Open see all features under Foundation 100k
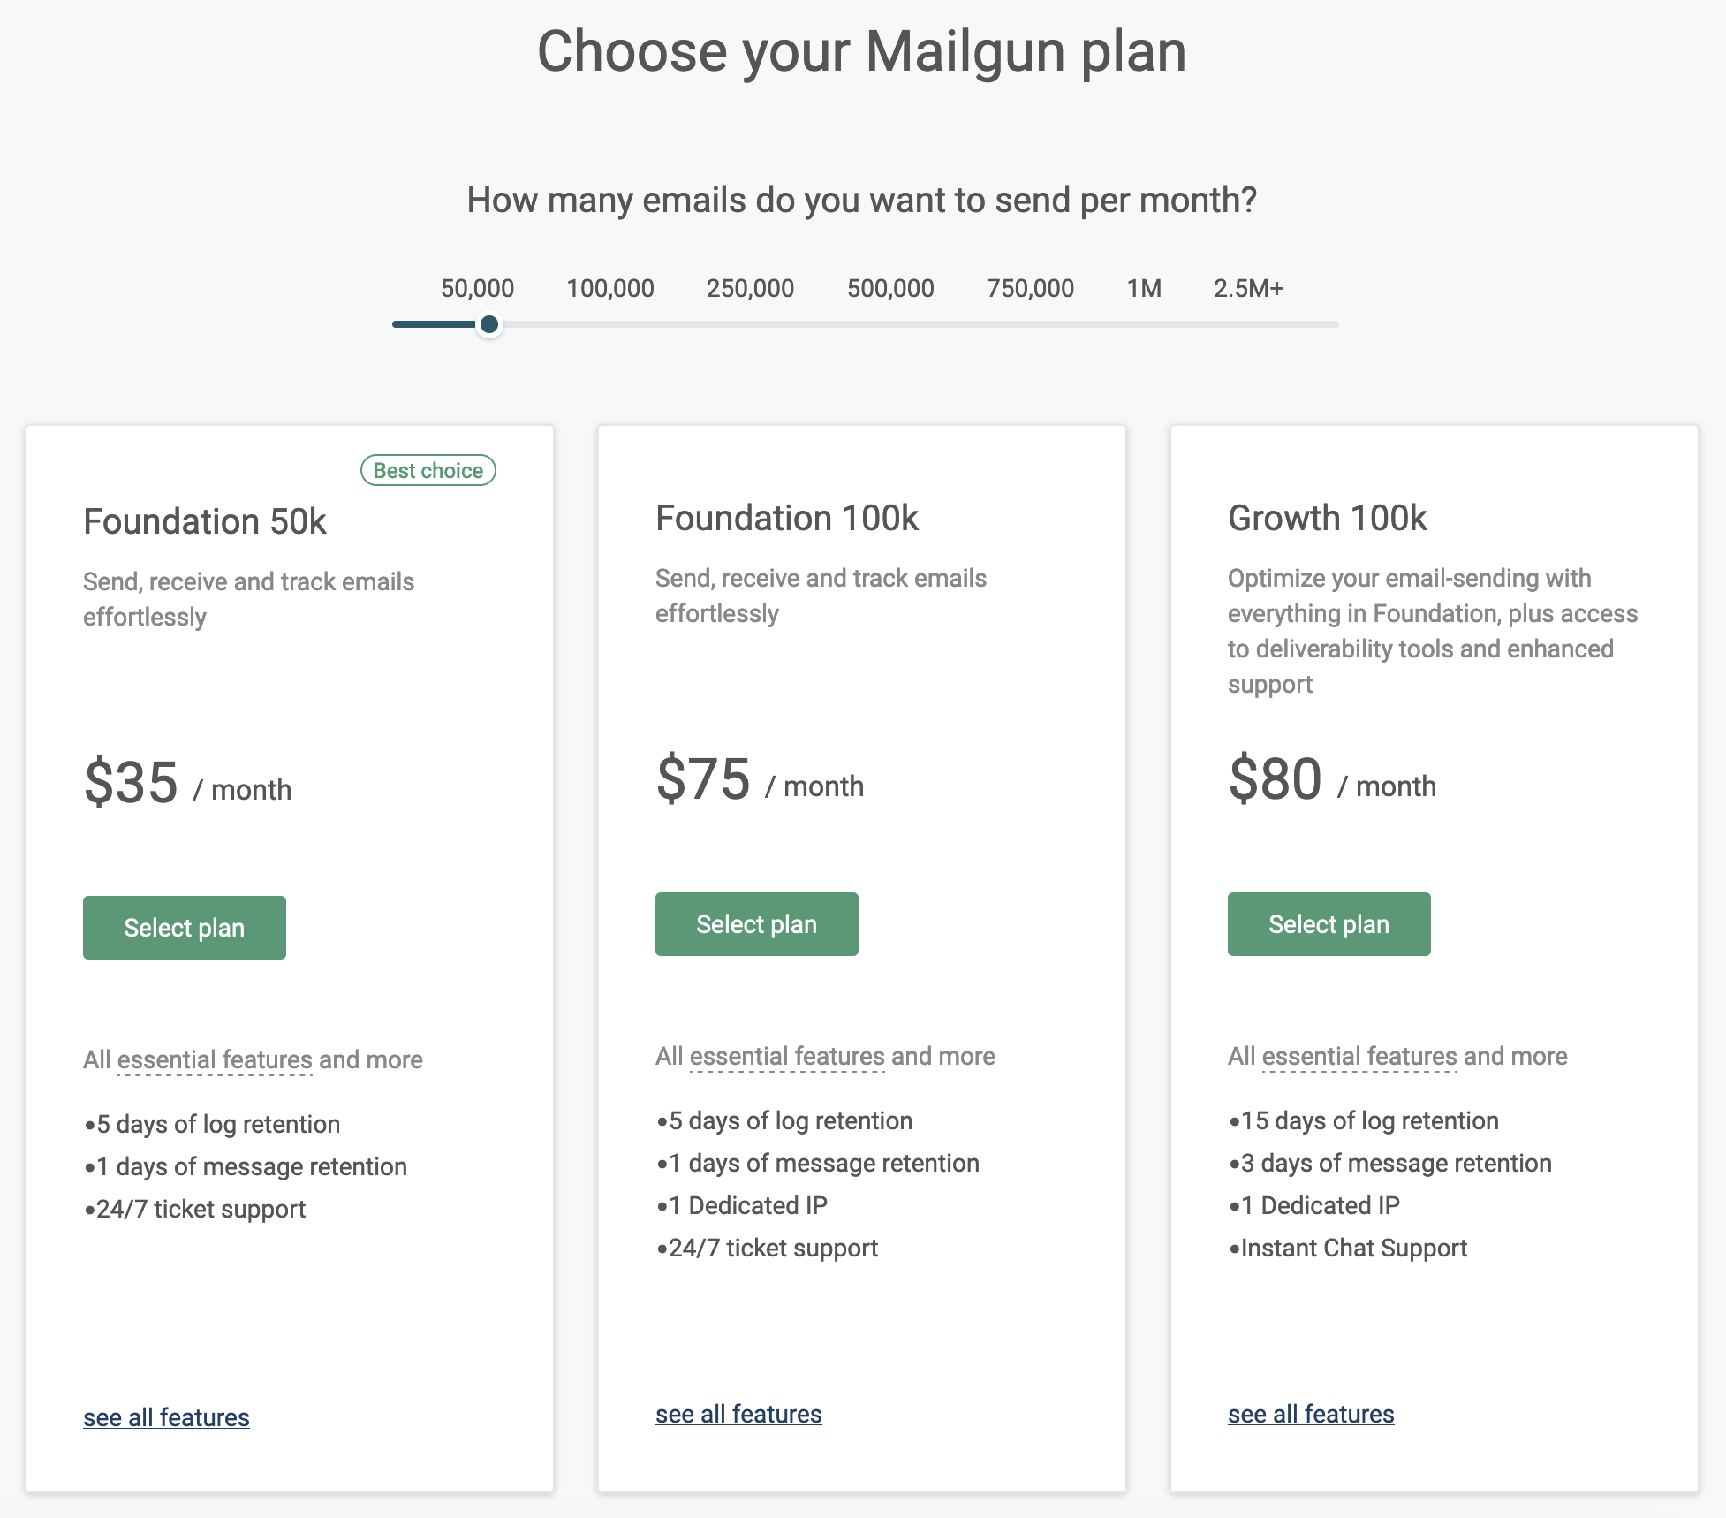This screenshot has width=1726, height=1518. [x=738, y=1413]
